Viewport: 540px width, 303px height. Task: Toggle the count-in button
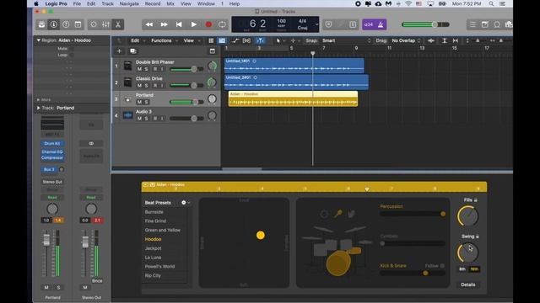[369, 24]
